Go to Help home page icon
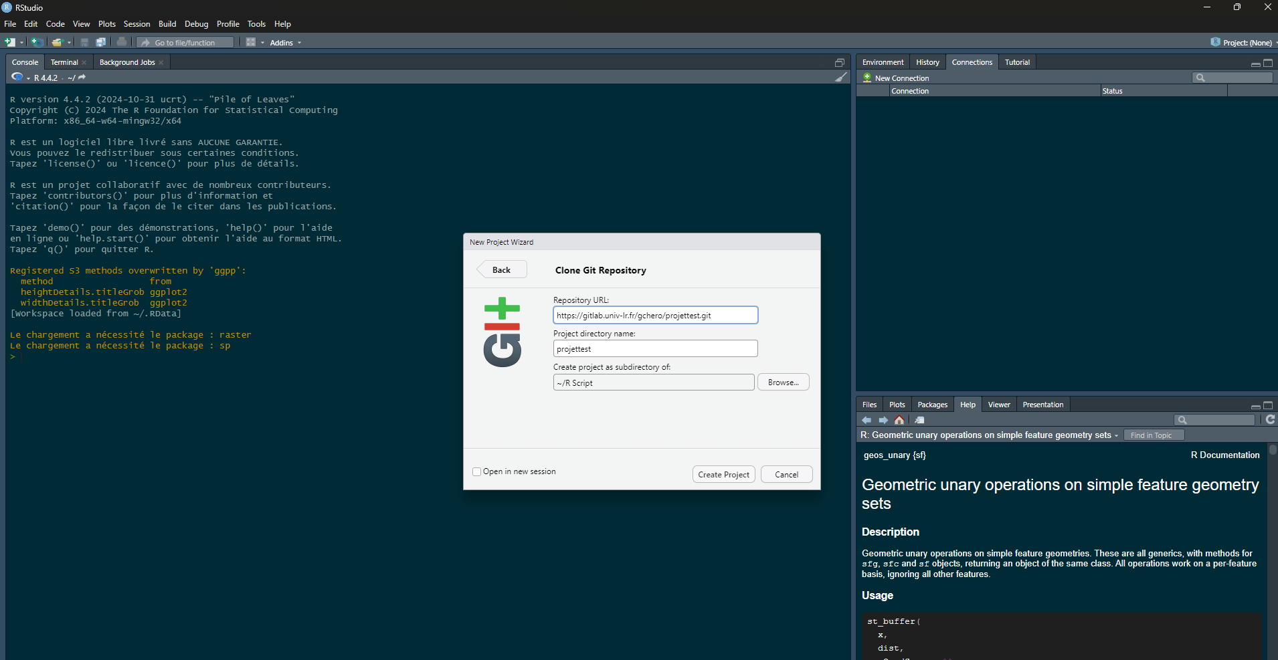Viewport: 1278px width, 660px height. (899, 420)
